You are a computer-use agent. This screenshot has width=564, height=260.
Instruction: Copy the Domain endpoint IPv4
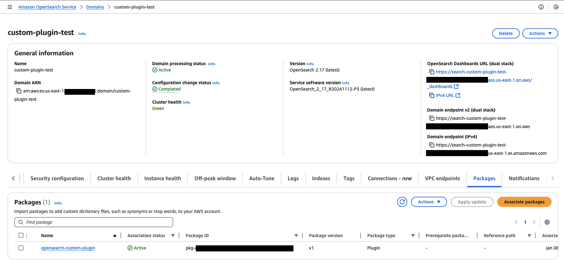[x=432, y=145]
